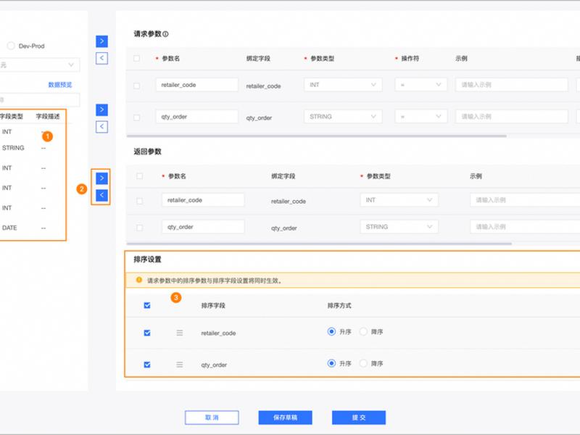This screenshot has width=580, height=435.
Task: Click the second left arrow transfer button
Action: 101,126
